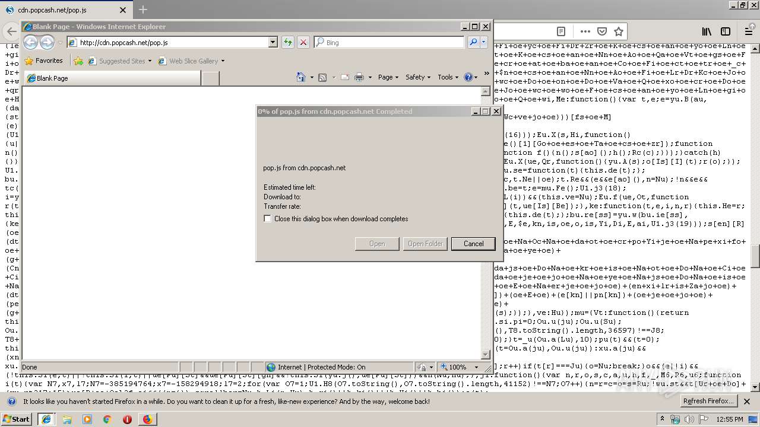Viewport: 760px width, 427px height.
Task: Click the IE Stop loading button
Action: pos(303,42)
